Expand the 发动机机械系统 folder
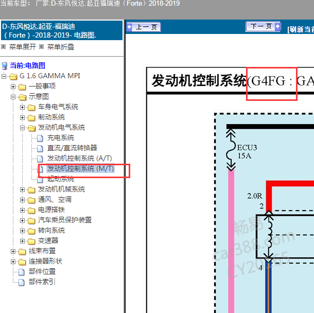The height and width of the screenshot is (313, 314). 22,189
